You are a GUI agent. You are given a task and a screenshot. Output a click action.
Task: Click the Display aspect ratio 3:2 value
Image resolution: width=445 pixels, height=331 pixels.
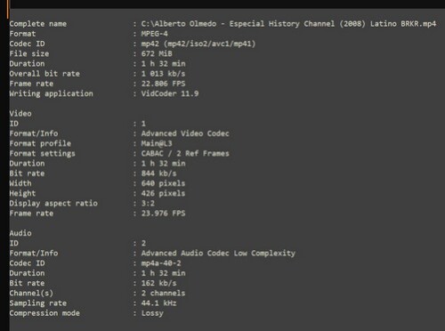148,204
